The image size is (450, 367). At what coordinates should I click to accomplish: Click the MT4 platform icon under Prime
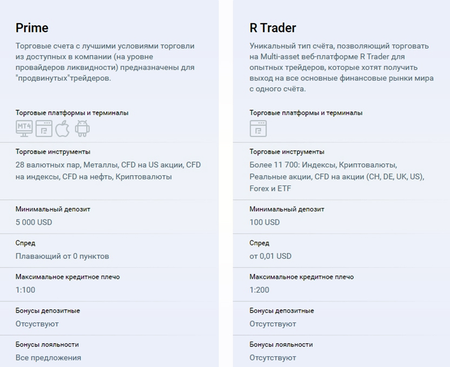pyautogui.click(x=24, y=128)
